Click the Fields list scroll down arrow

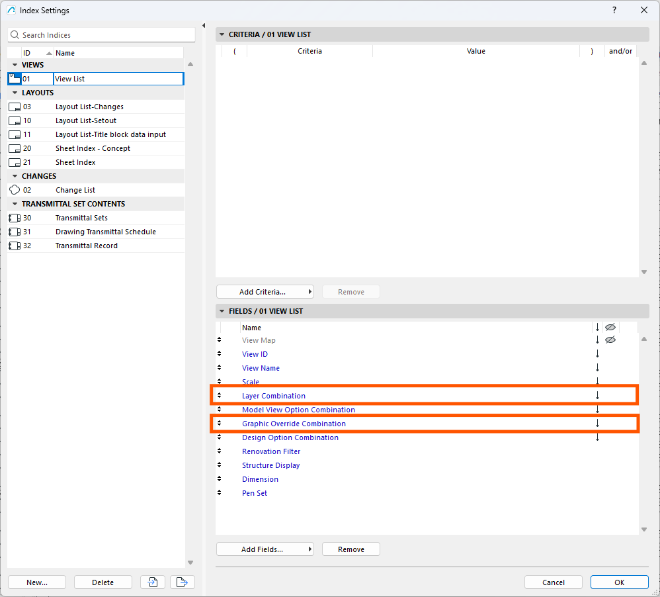click(644, 529)
